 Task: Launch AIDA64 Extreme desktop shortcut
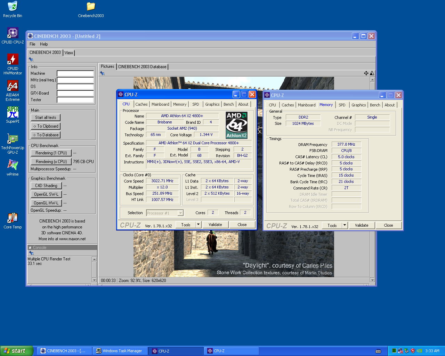(13, 91)
